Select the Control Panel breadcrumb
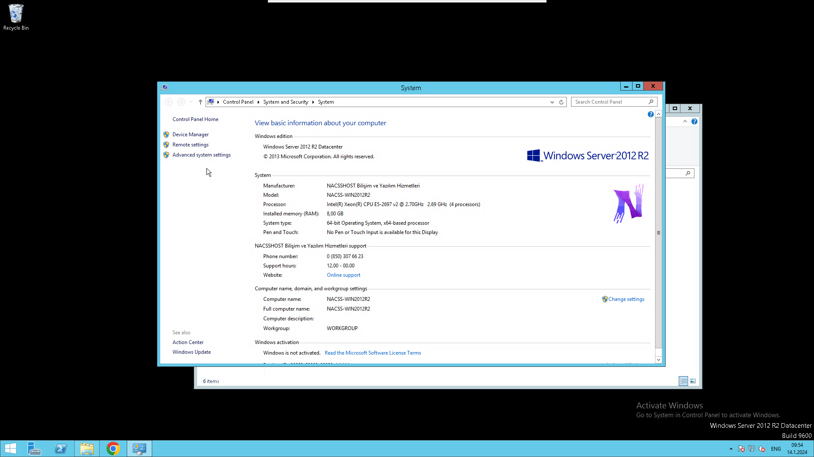This screenshot has height=457, width=814. [238, 102]
